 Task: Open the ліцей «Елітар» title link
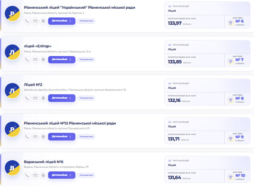pyautogui.click(x=38, y=46)
